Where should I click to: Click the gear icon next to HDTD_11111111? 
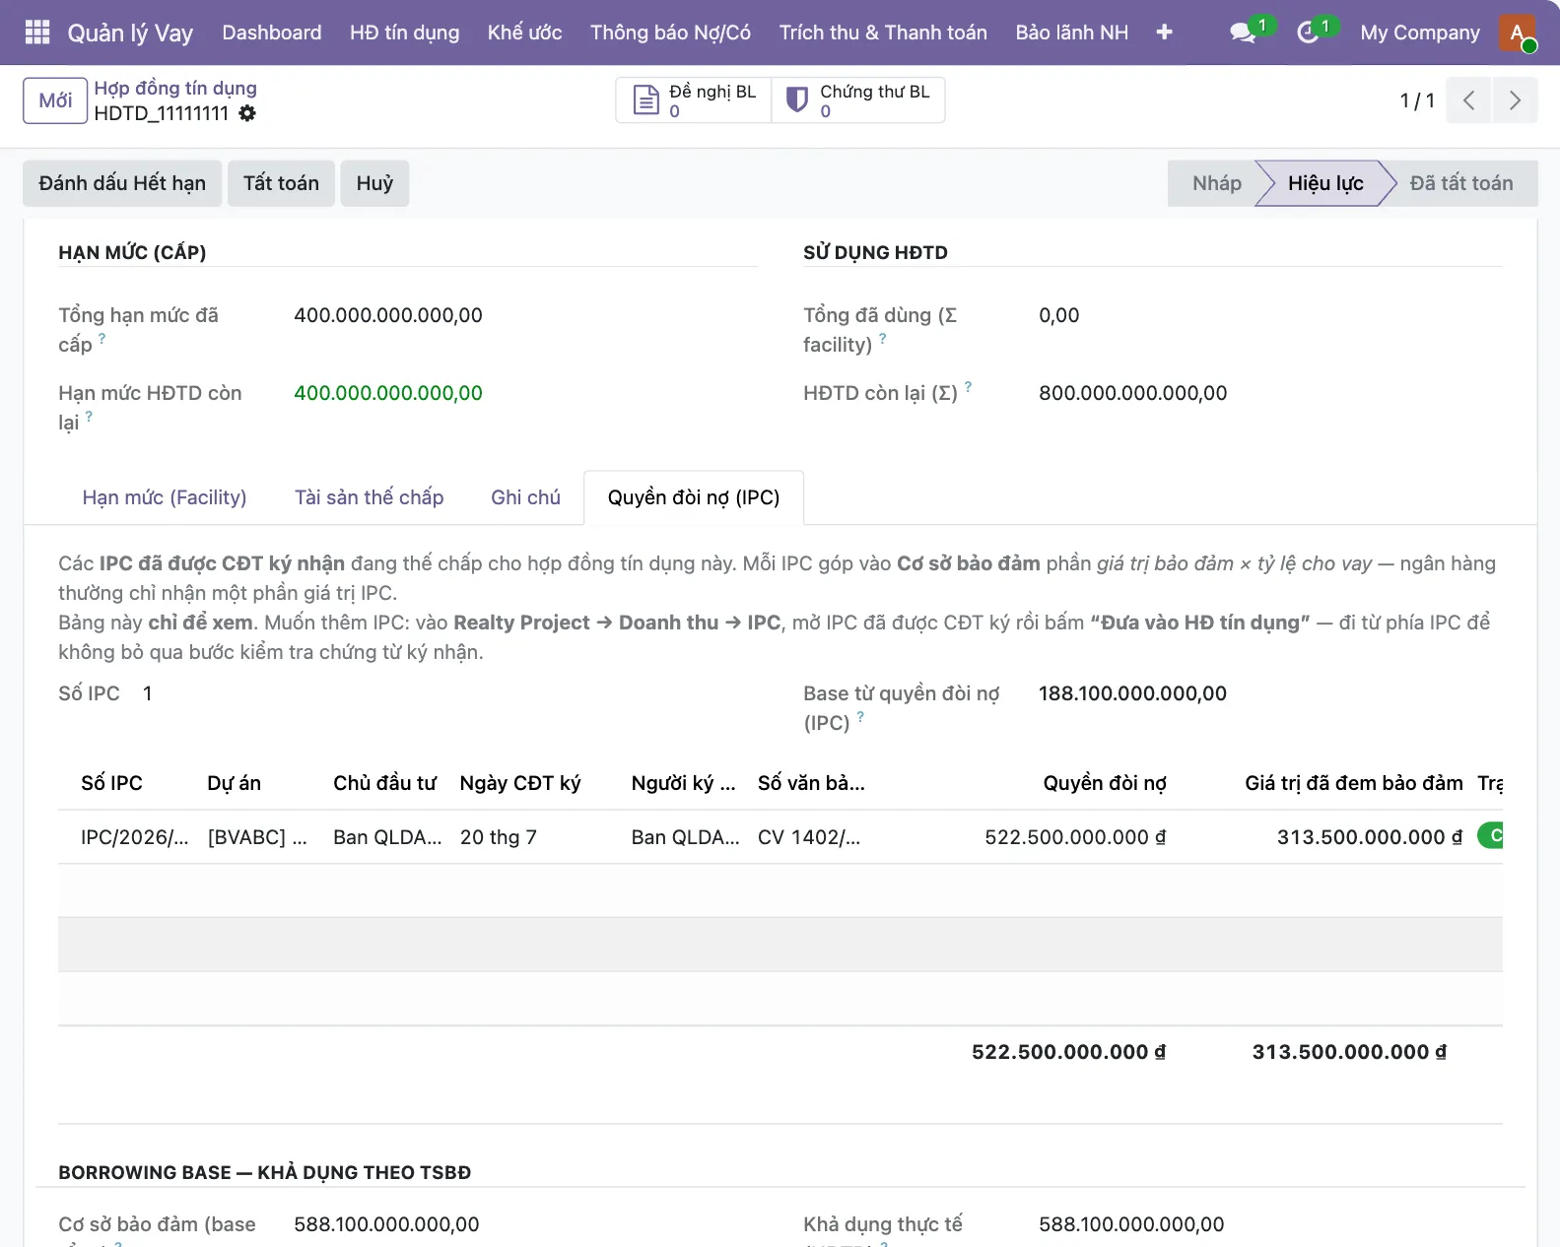click(247, 113)
